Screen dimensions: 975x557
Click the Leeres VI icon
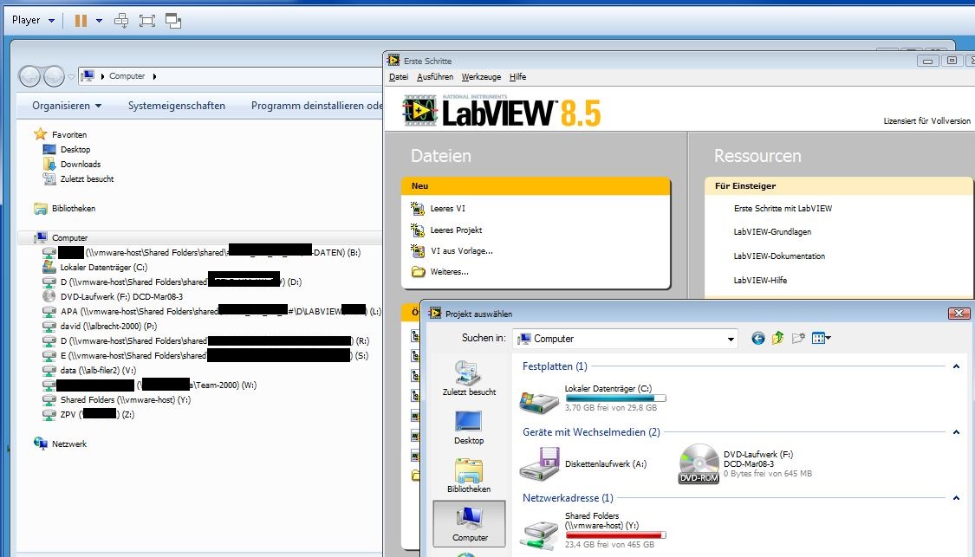(417, 208)
